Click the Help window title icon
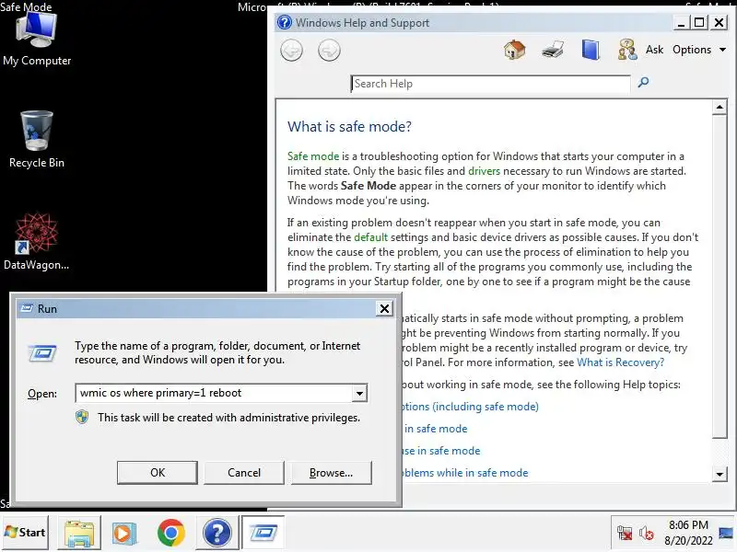Image resolution: width=737 pixels, height=552 pixels. pos(285,22)
